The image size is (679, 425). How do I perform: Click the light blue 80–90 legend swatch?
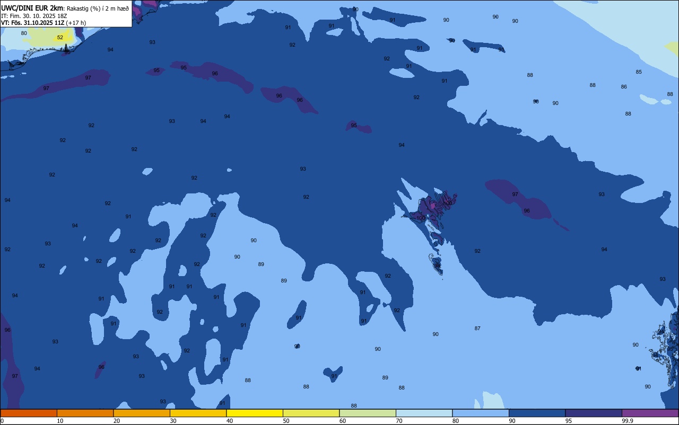pyautogui.click(x=481, y=413)
